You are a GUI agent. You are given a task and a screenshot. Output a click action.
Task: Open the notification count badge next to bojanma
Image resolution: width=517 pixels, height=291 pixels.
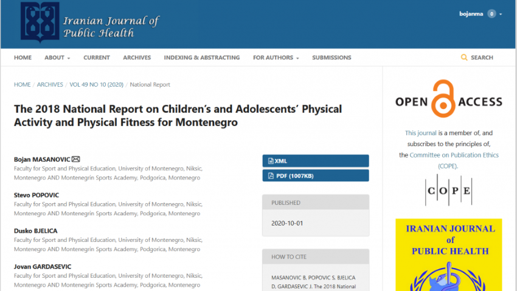tap(491, 14)
